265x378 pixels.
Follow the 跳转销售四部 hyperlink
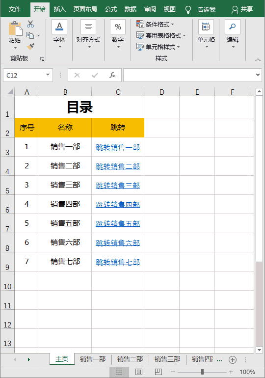click(x=118, y=204)
